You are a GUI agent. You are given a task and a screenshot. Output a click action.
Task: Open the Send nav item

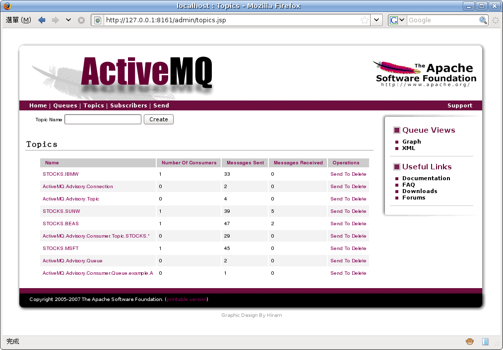tap(161, 105)
